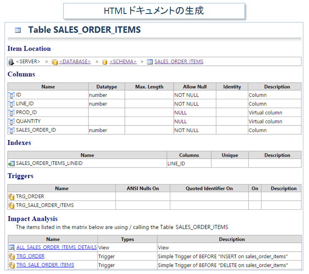Click the table icon beside the SALES_ORDER_ITEMS title
The width and height of the screenshot is (309, 274).
18,30
